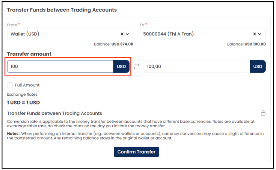Enable the Full Amount checkbox

(10, 85)
